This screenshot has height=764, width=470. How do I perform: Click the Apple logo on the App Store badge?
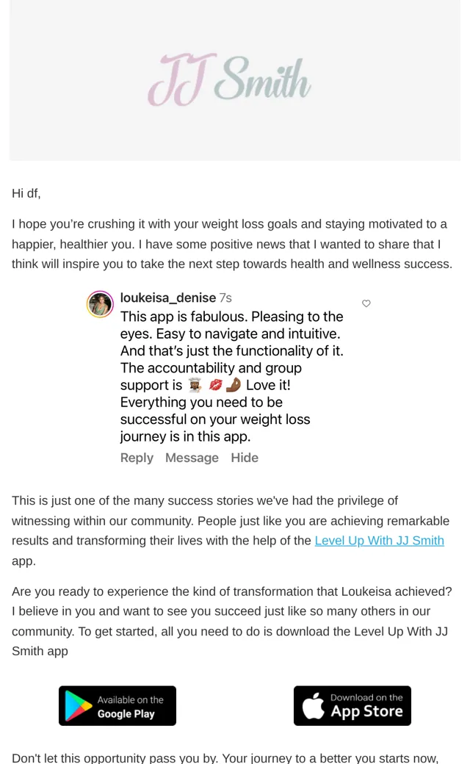pos(313,705)
